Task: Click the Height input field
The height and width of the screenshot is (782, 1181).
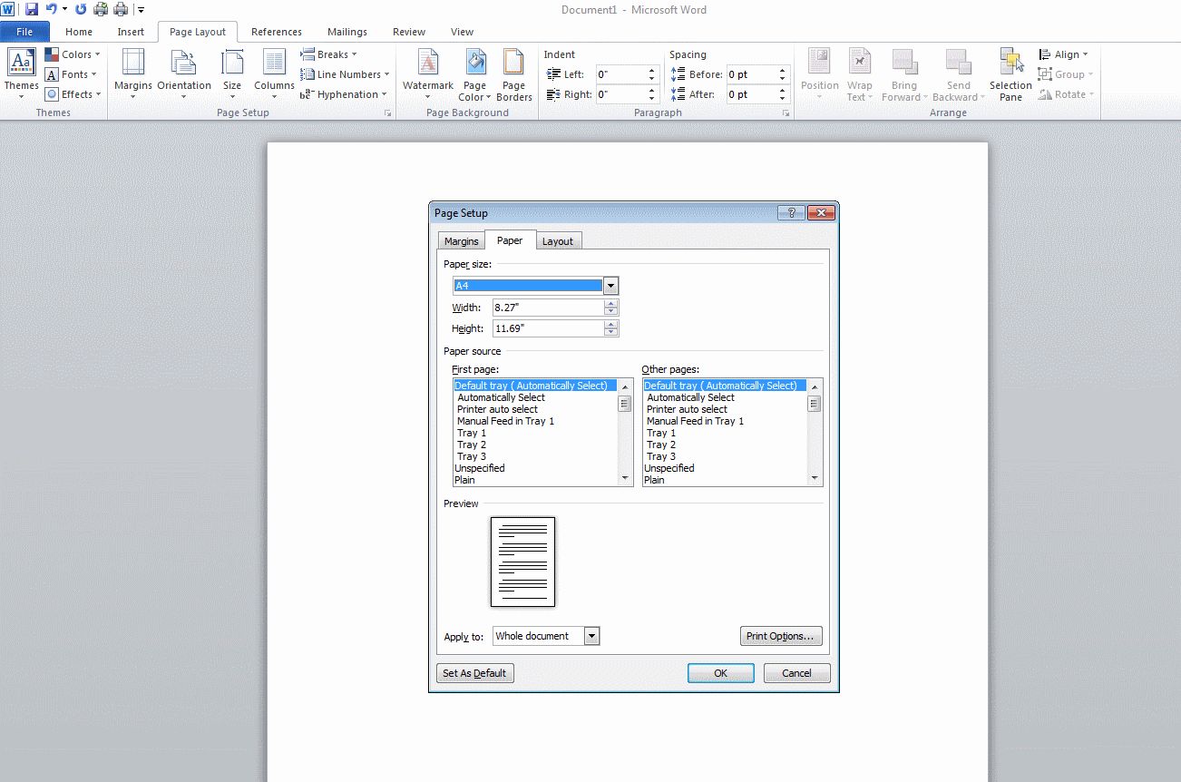Action: point(548,328)
